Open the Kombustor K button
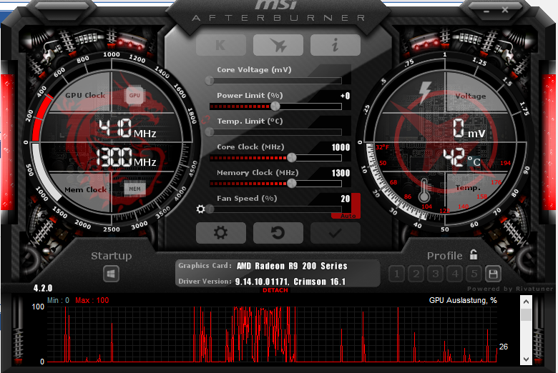The width and height of the screenshot is (558, 373). tap(221, 45)
